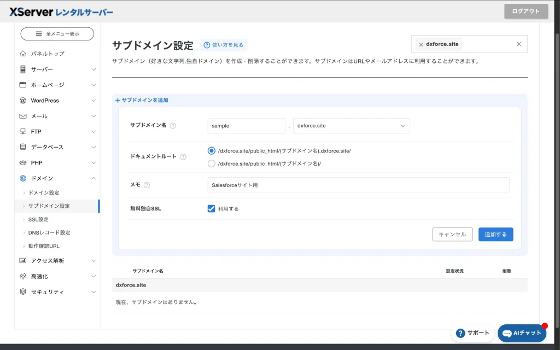The width and height of the screenshot is (560, 350).
Task: Open the サポート help button
Action: [x=472, y=333]
